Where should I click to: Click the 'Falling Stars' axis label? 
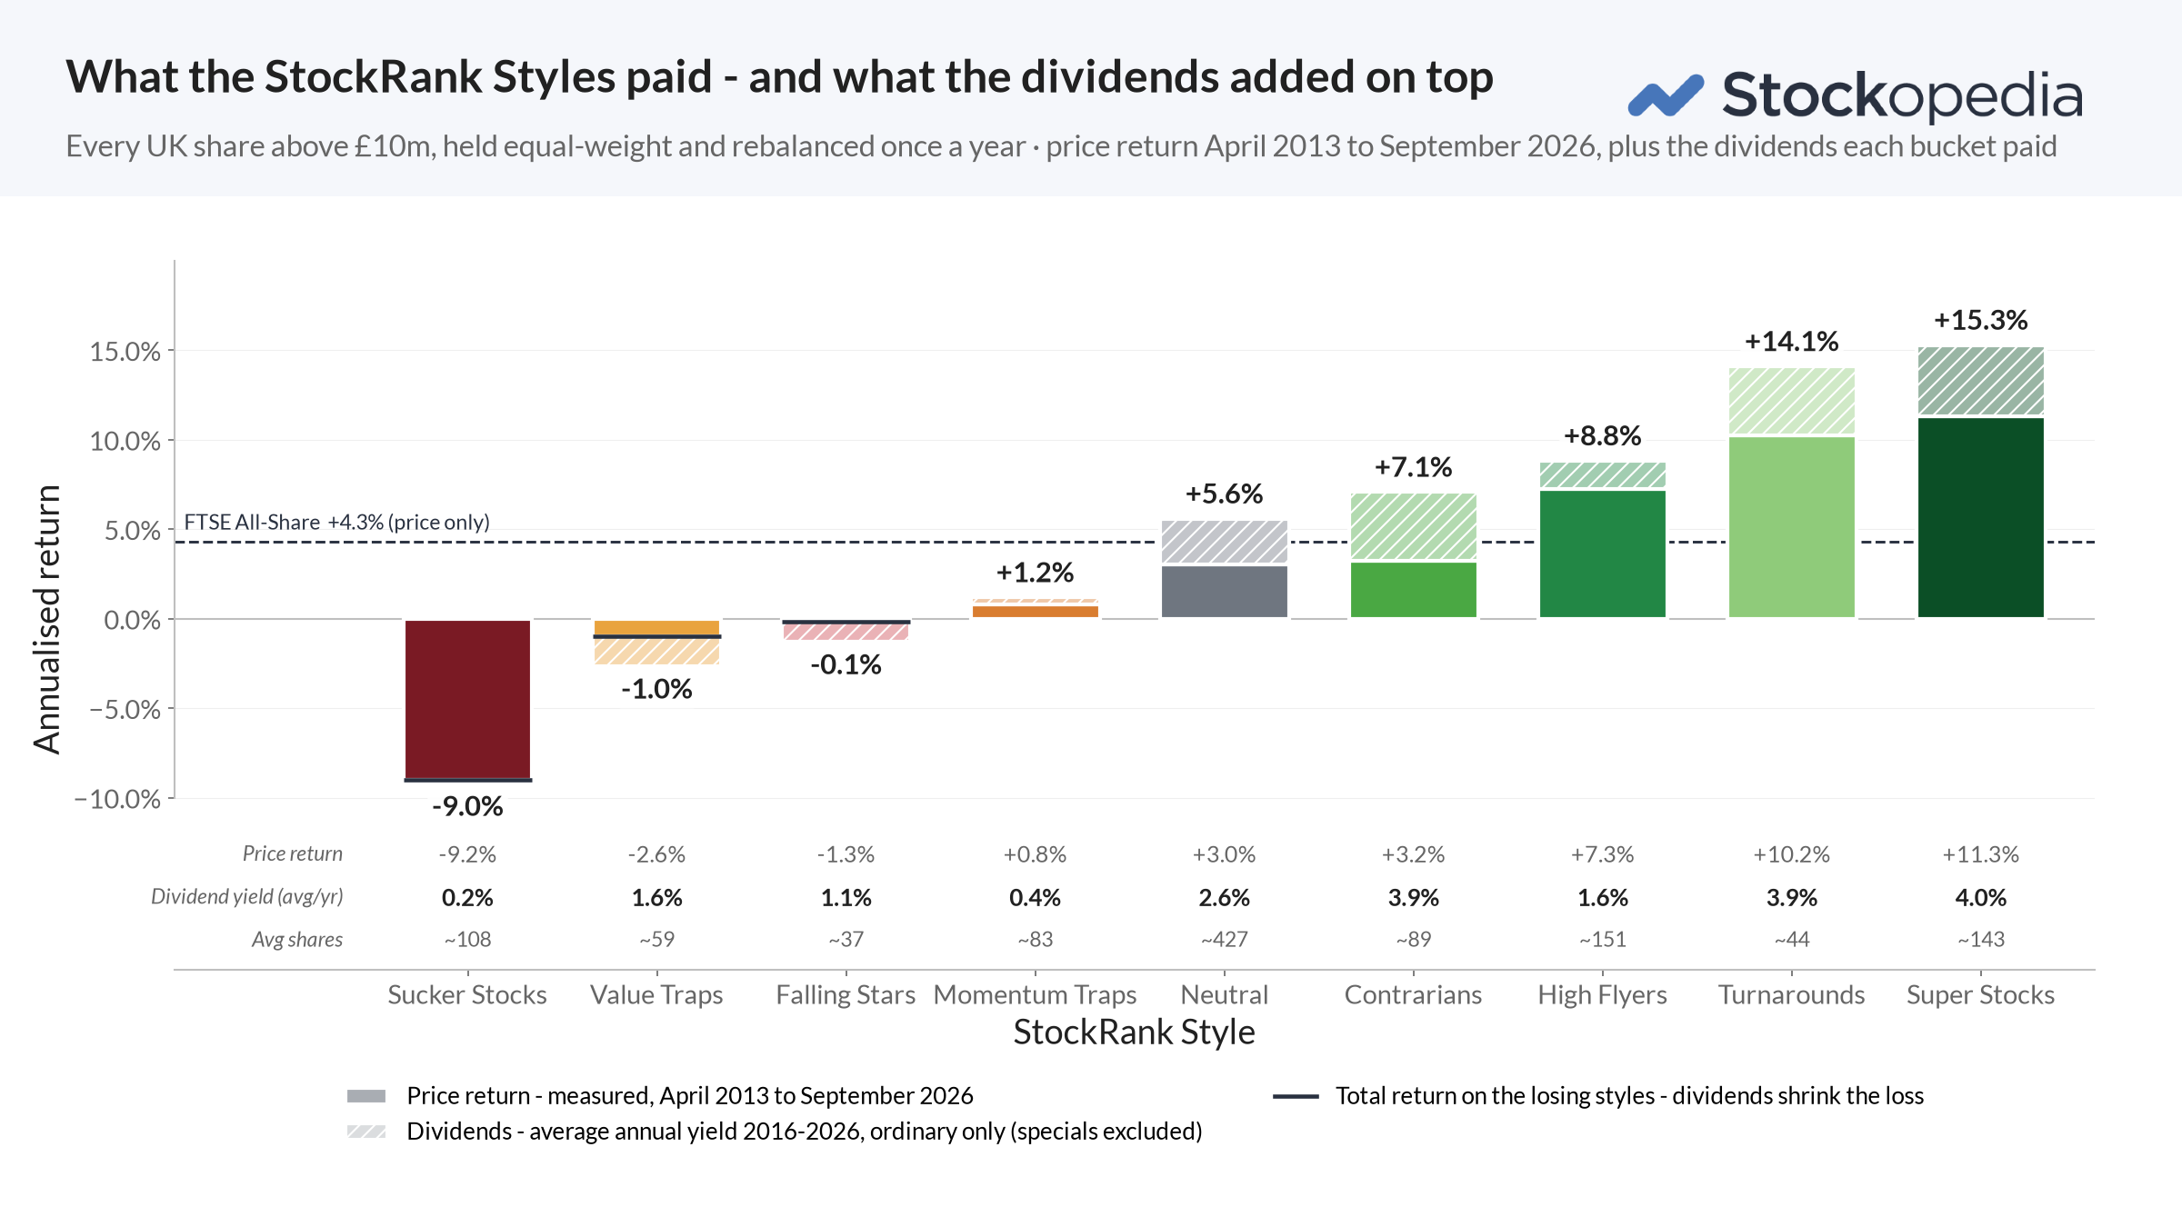pos(846,995)
